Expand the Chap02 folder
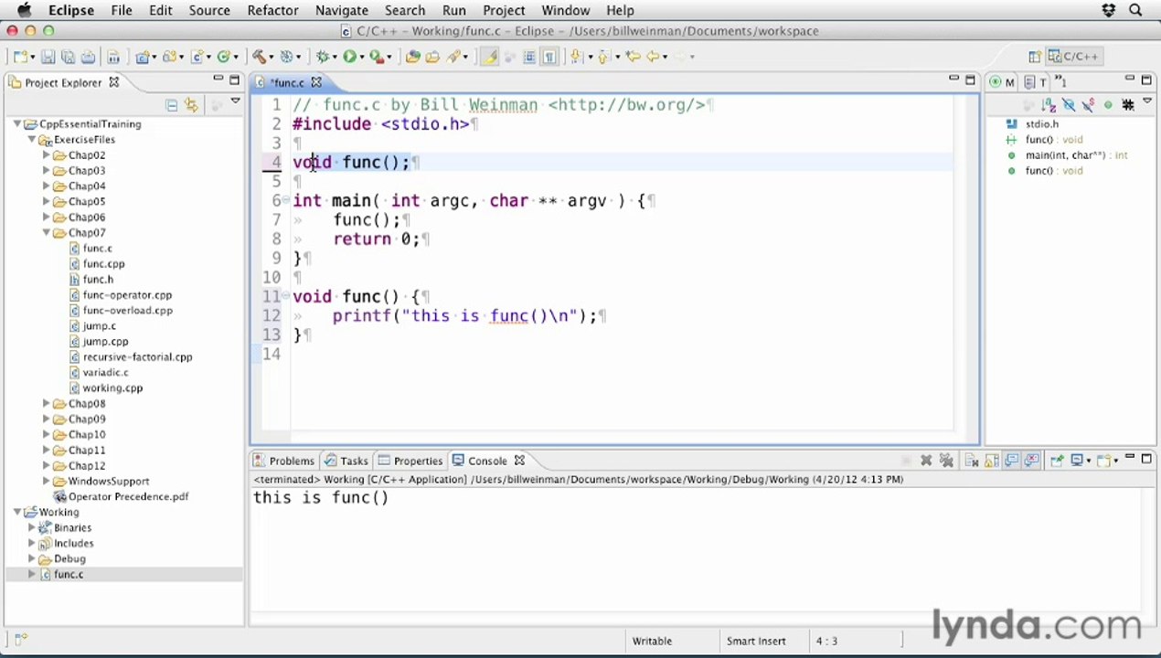1161x658 pixels. pyautogui.click(x=47, y=155)
